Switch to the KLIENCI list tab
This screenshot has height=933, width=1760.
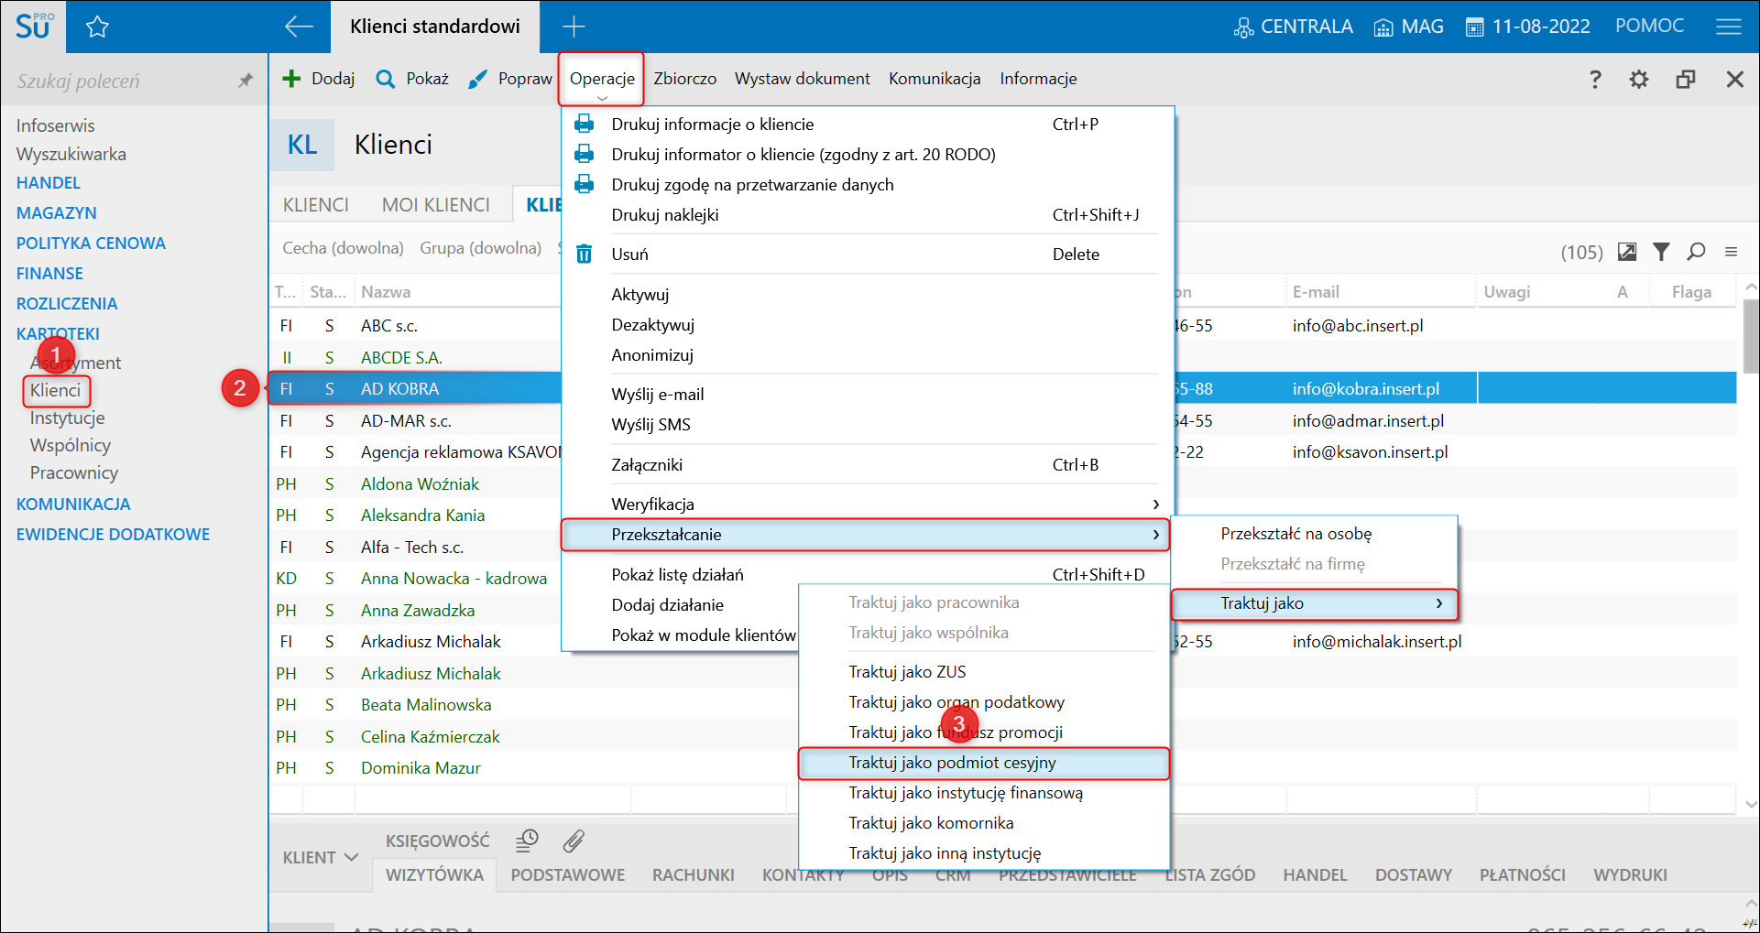[316, 205]
